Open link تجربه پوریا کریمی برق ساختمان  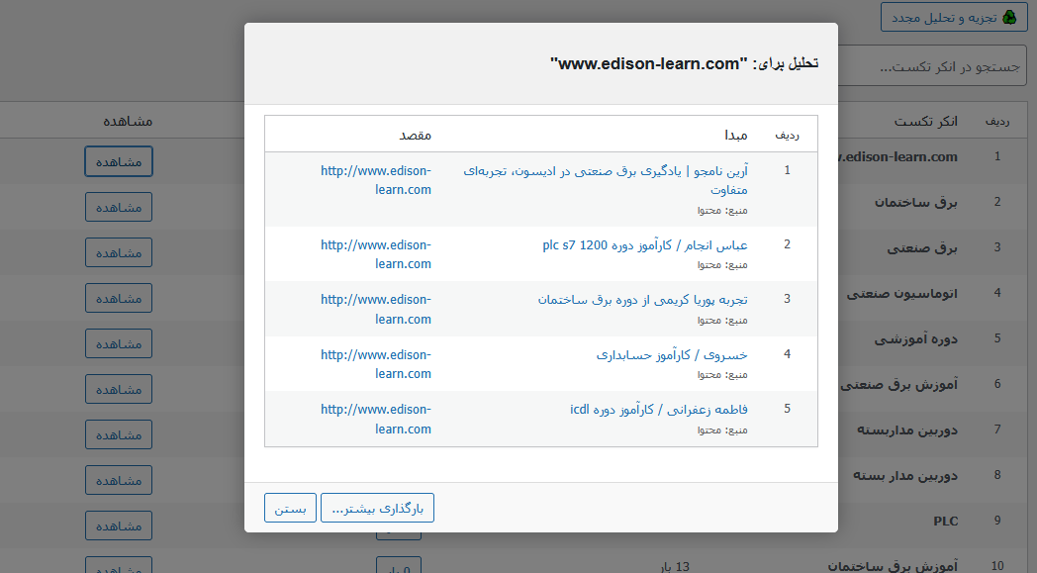tap(642, 299)
